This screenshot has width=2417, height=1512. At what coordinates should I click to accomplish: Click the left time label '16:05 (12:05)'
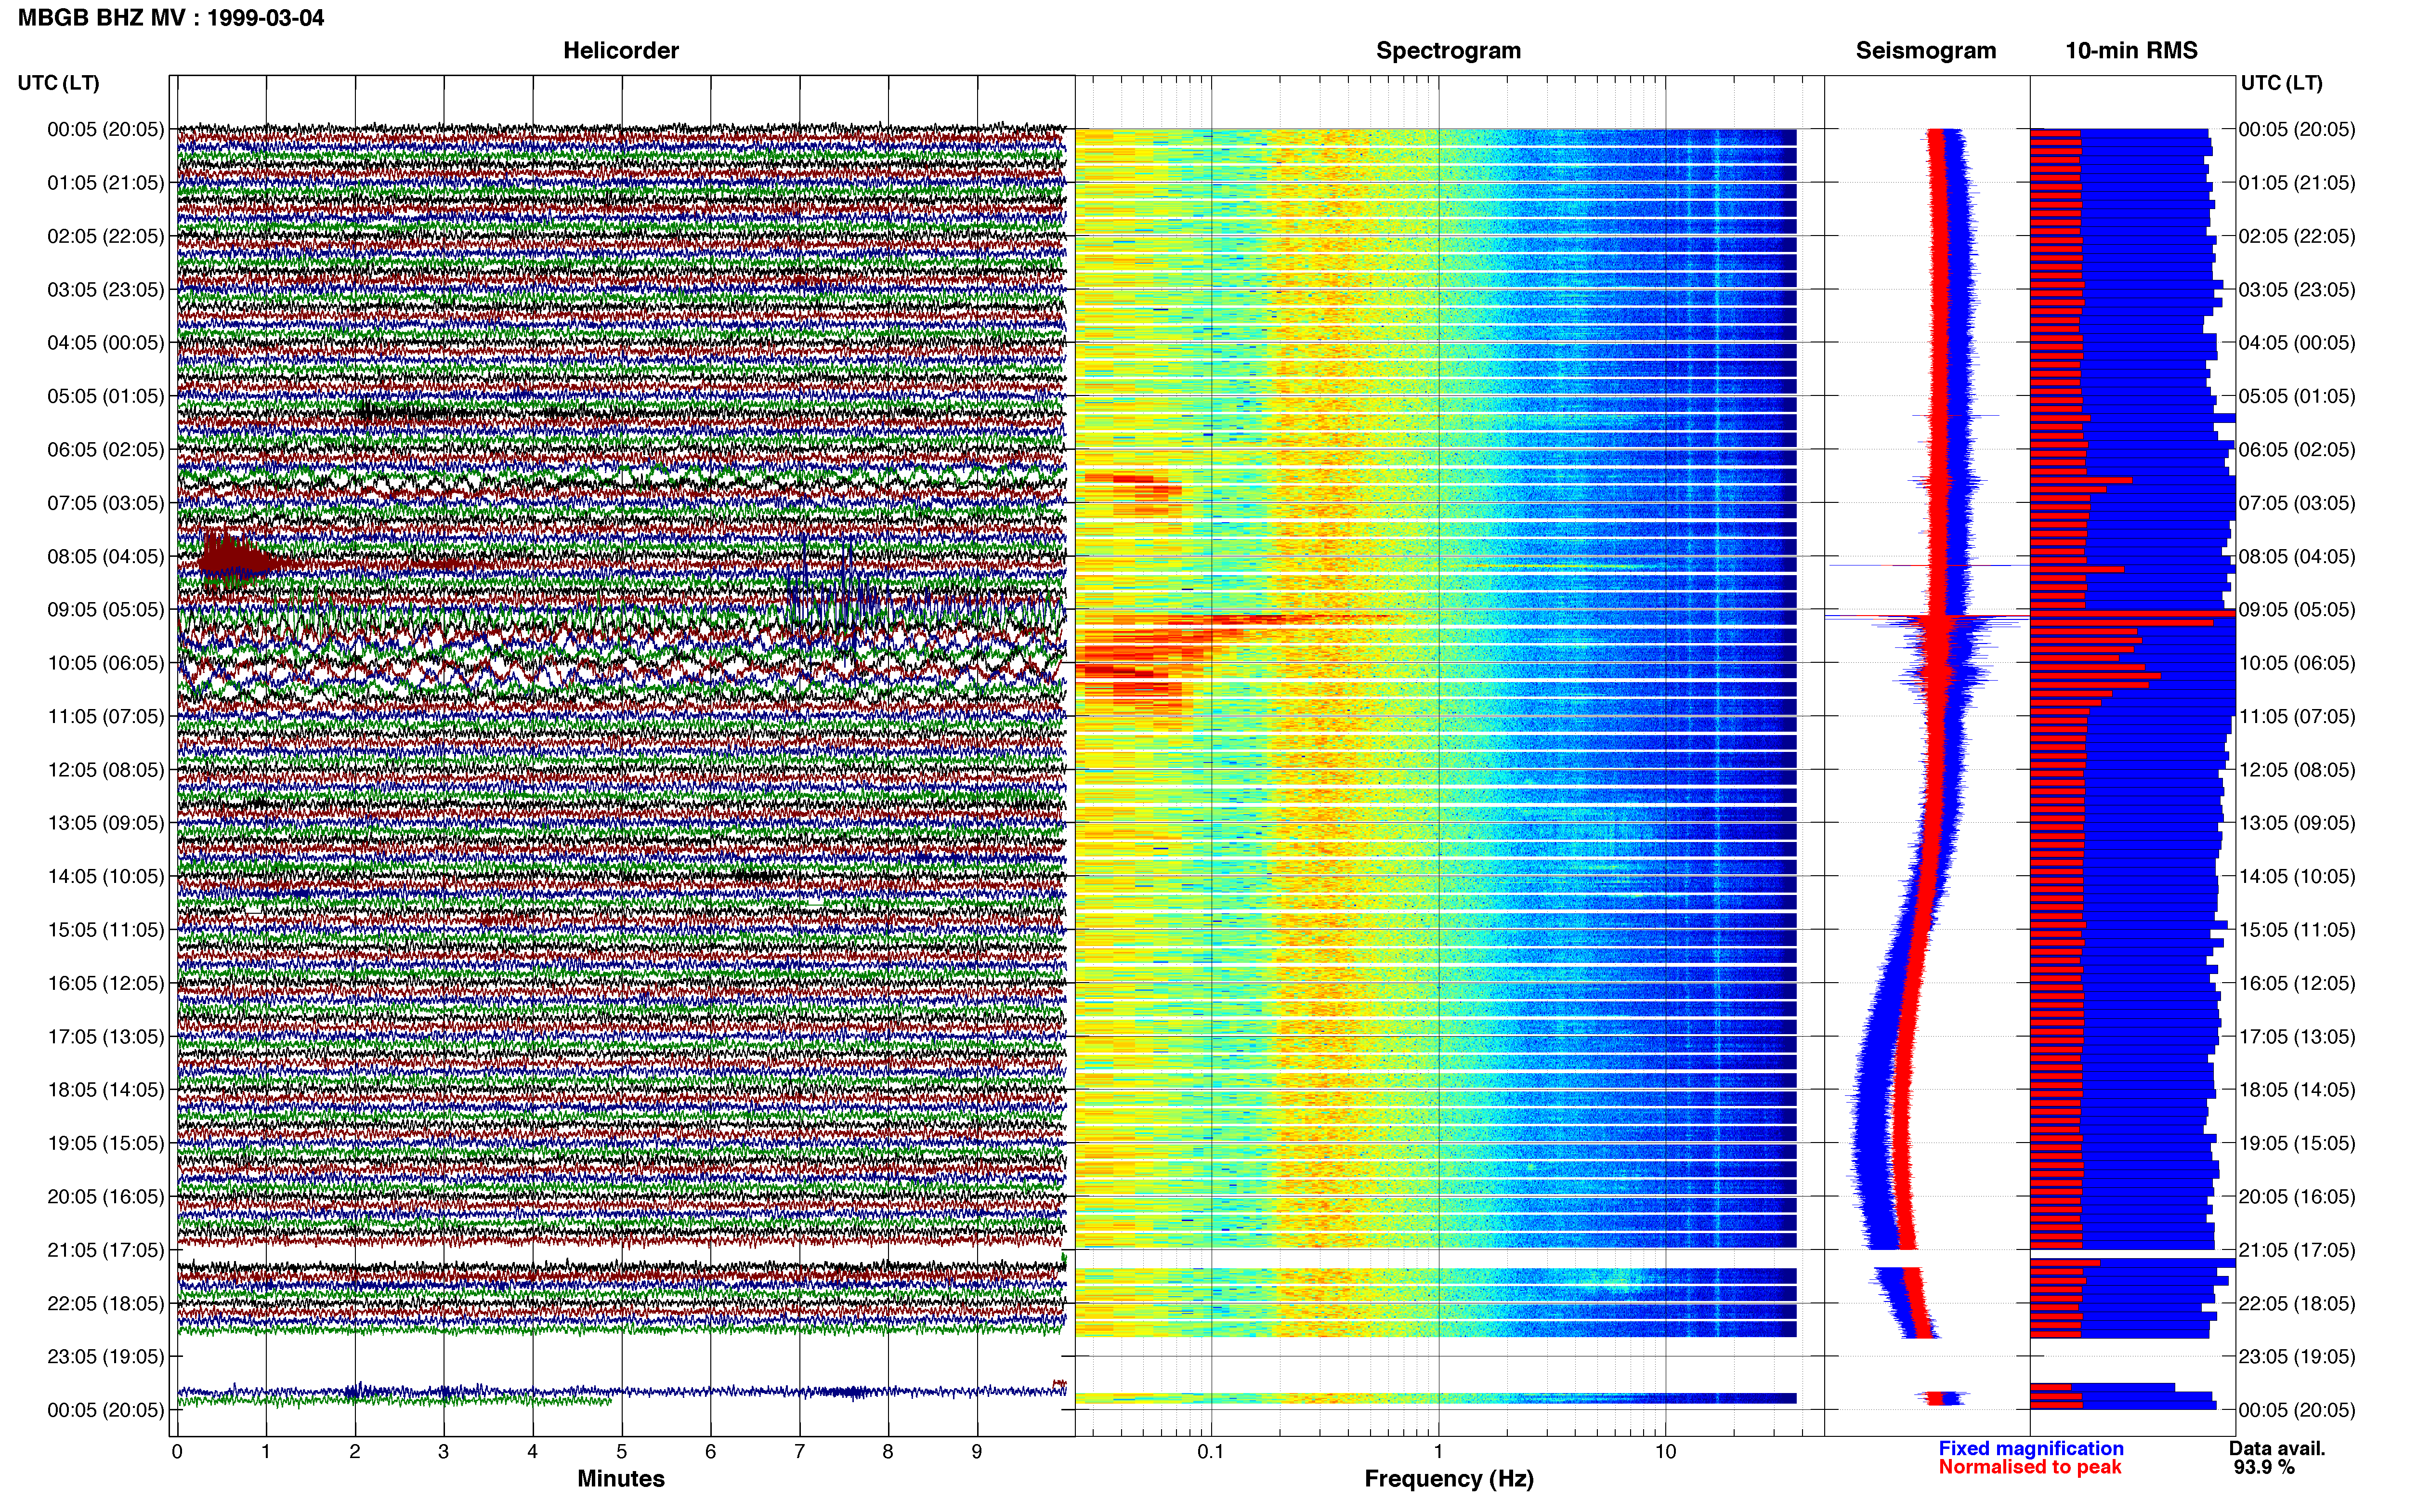[x=105, y=983]
